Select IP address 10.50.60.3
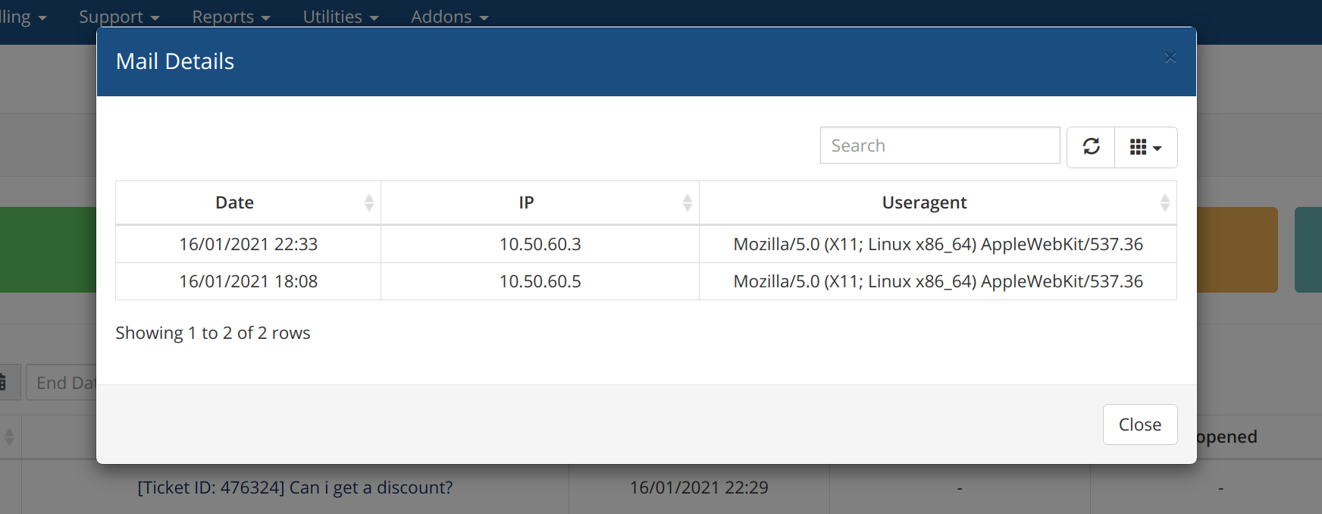 click(540, 244)
